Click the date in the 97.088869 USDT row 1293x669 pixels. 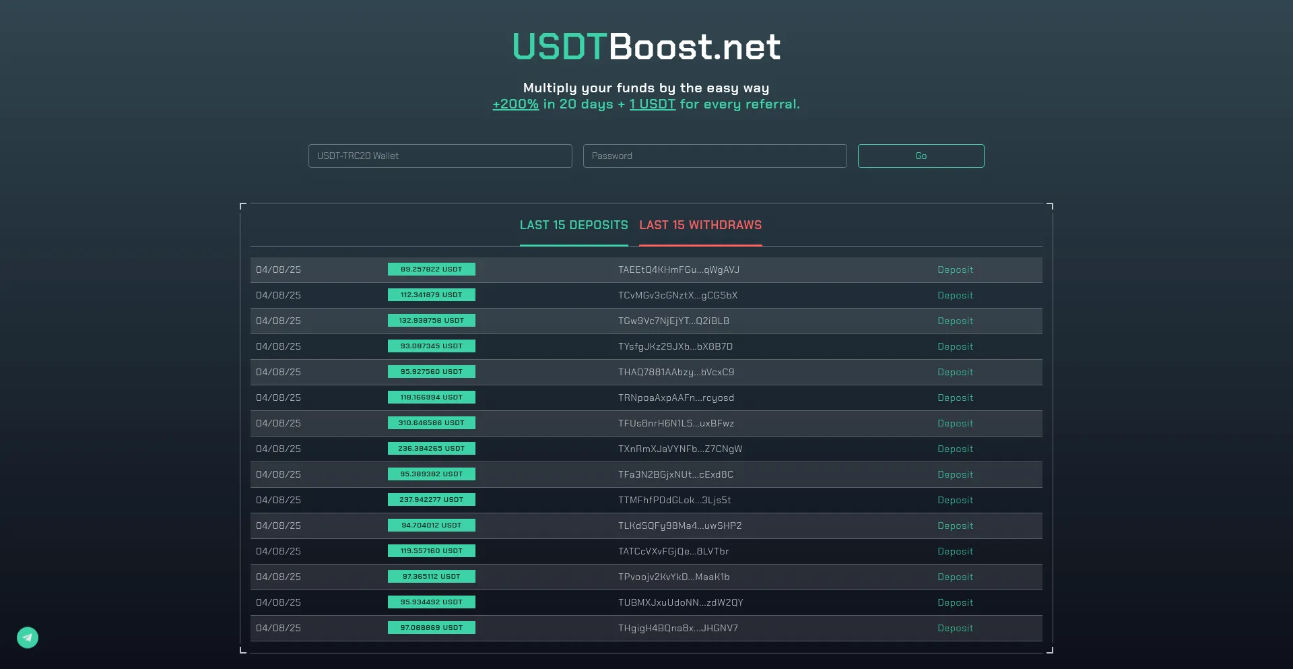(x=278, y=628)
